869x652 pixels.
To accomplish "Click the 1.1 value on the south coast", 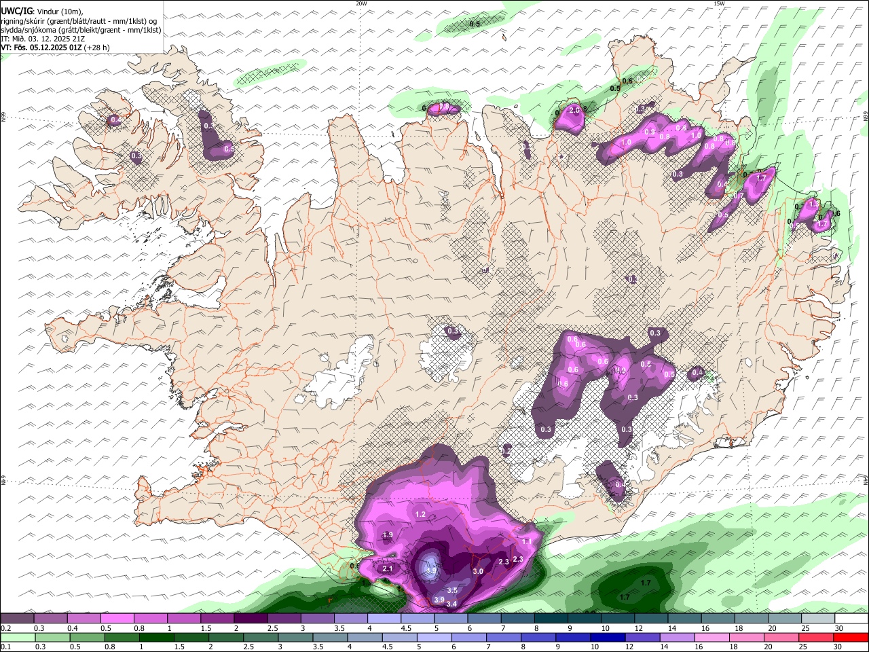I will [528, 541].
